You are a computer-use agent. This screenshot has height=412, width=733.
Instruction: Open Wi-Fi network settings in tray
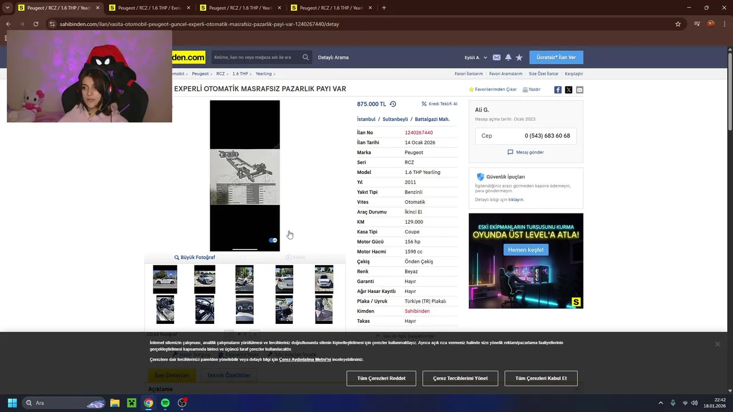[685, 403]
